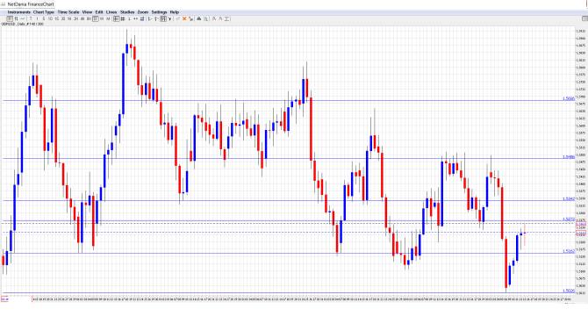Click the single-chart layout icon
This screenshot has width=588, height=331.
click(129, 18)
